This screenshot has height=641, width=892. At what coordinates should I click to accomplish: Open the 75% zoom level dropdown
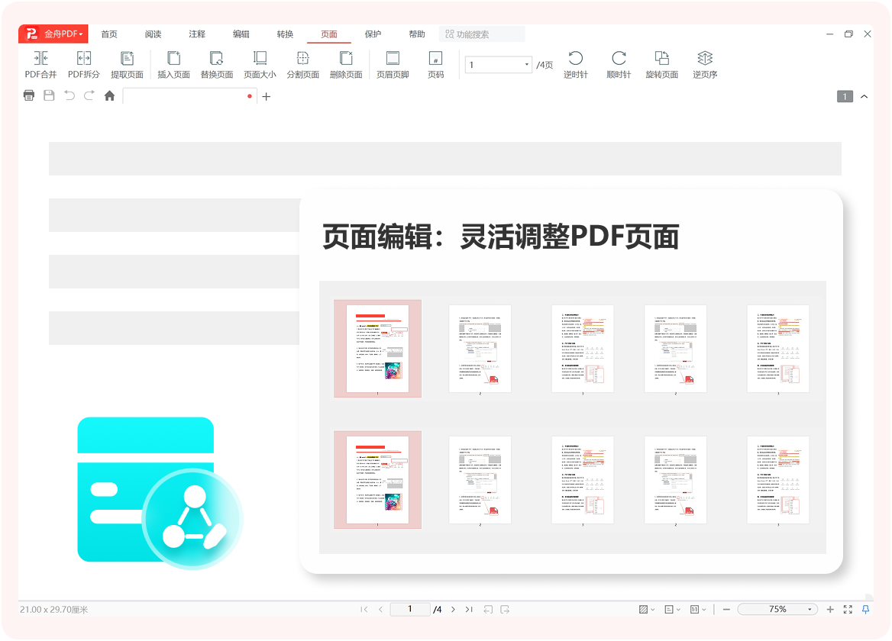coord(810,609)
